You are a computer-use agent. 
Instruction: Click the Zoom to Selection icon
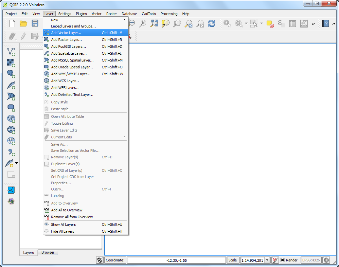coord(166,23)
